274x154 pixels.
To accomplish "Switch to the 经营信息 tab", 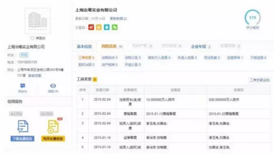I will [230, 46].
